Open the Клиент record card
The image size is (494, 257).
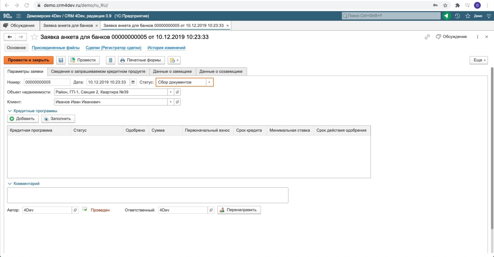point(177,102)
